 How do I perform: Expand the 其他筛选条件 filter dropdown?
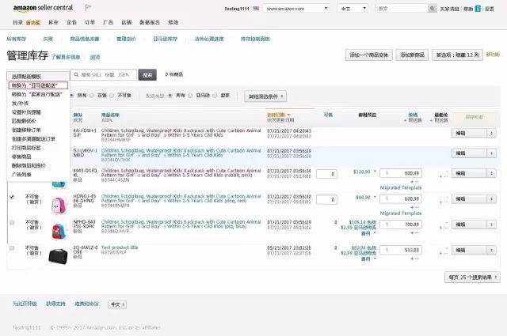click(265, 96)
